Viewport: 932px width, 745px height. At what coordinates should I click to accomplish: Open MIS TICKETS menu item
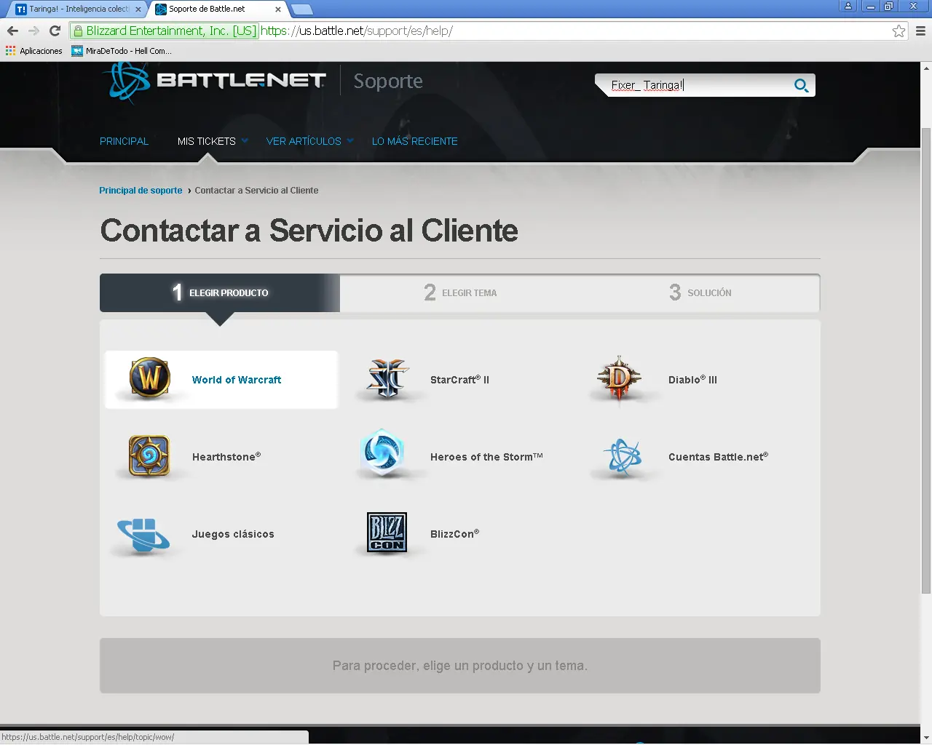pos(207,141)
